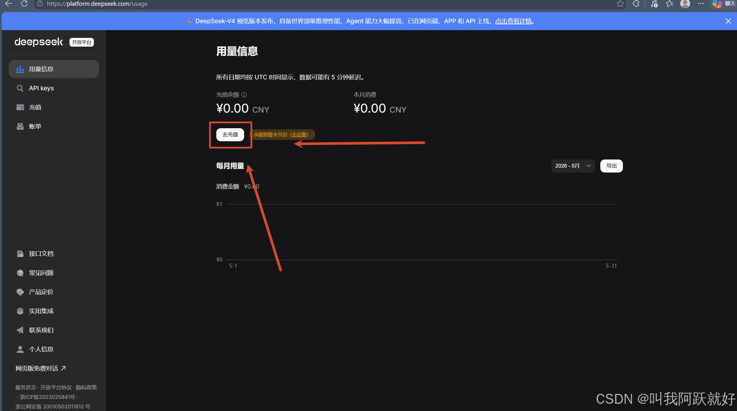Open 网页版免费对话 external link
Viewport: 737px width, 411px height.
tap(41, 368)
